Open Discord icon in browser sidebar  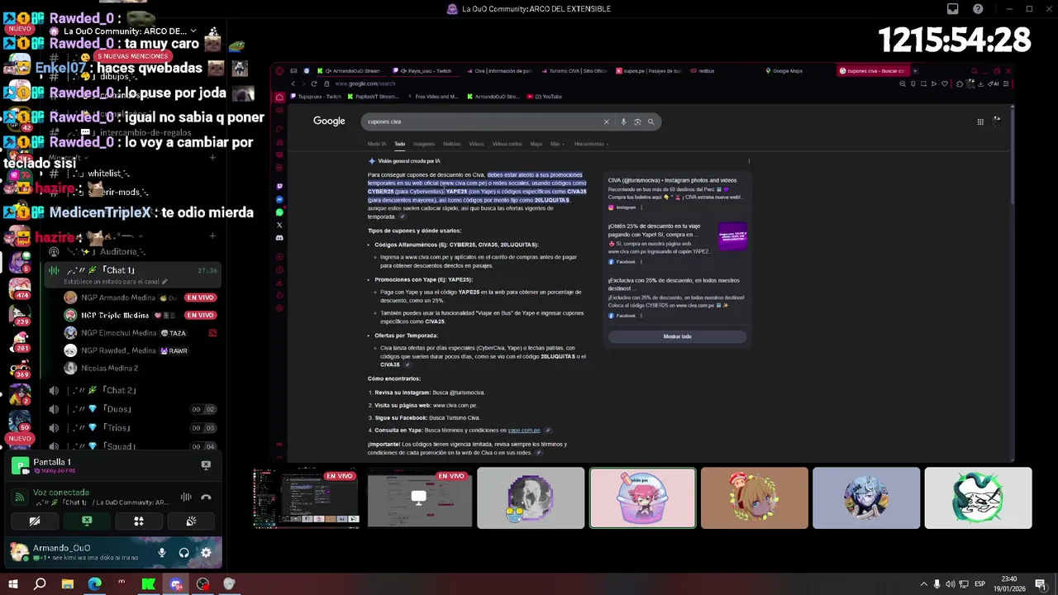[x=279, y=238]
